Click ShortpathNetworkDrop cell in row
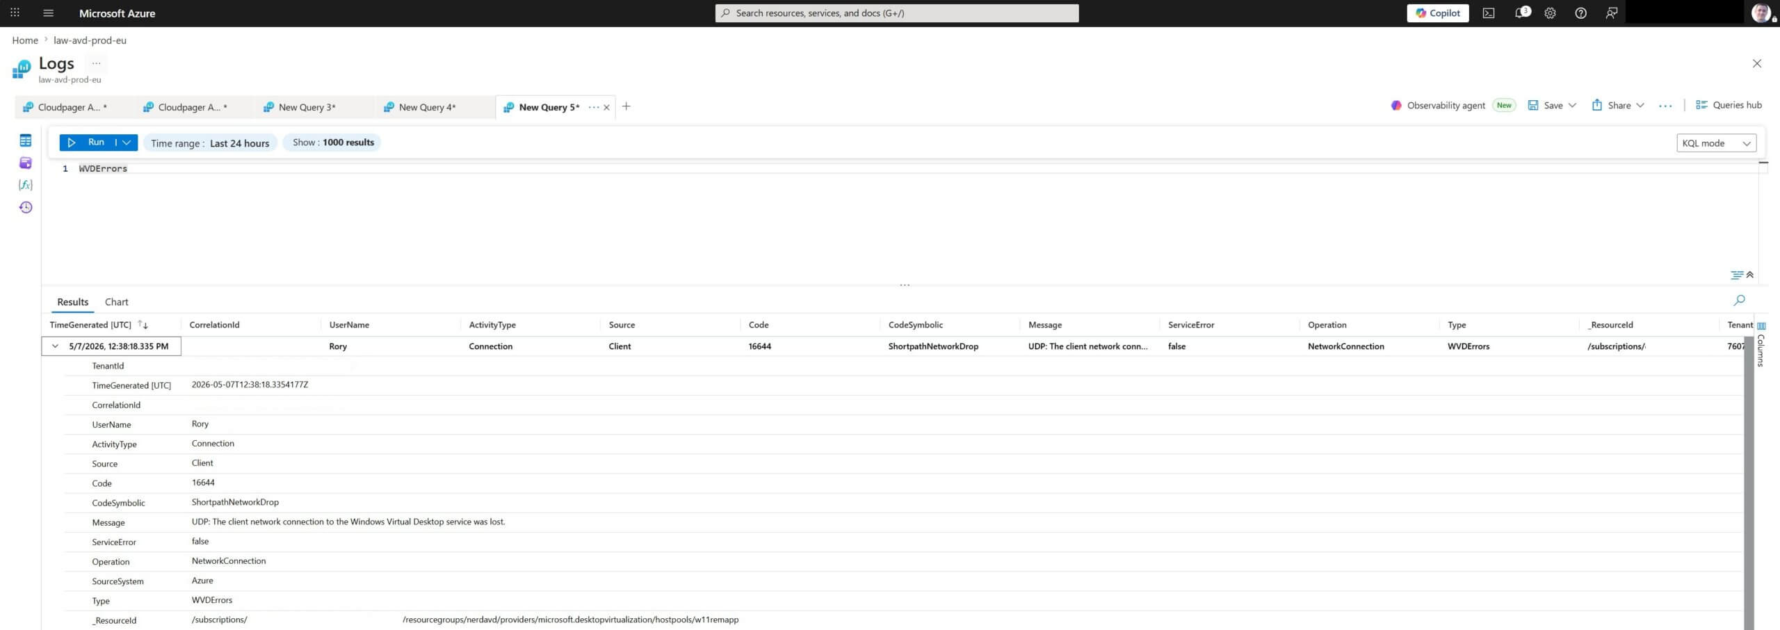Screen dimensions: 1780x630 [933, 346]
